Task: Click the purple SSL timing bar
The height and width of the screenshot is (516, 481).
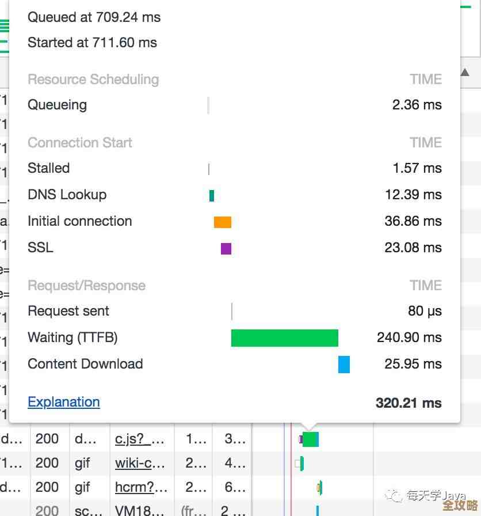Action: pyautogui.click(x=226, y=248)
